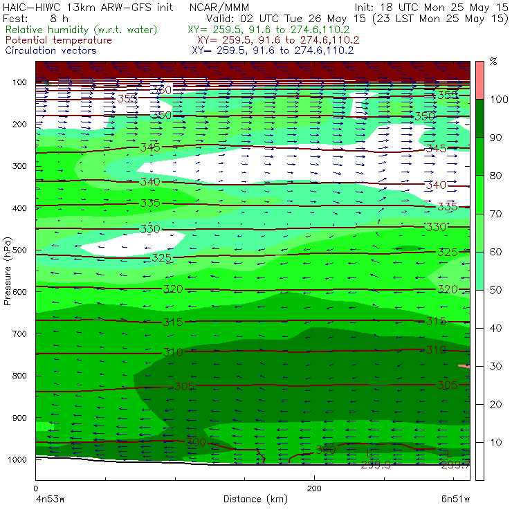Image resolution: width=512 pixels, height=512 pixels.
Task: Click the pressure axis label "800"
Action: pyautogui.click(x=19, y=376)
